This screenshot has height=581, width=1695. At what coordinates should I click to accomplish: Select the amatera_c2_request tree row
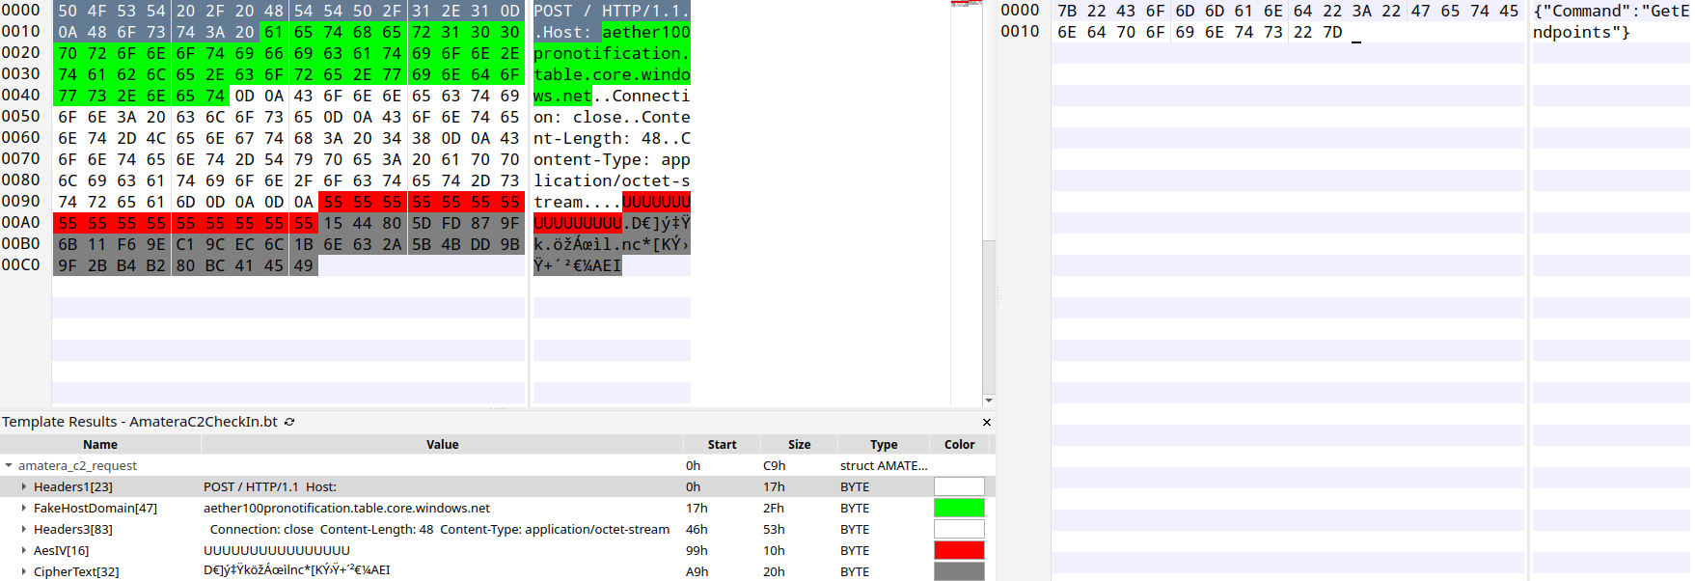click(498, 465)
